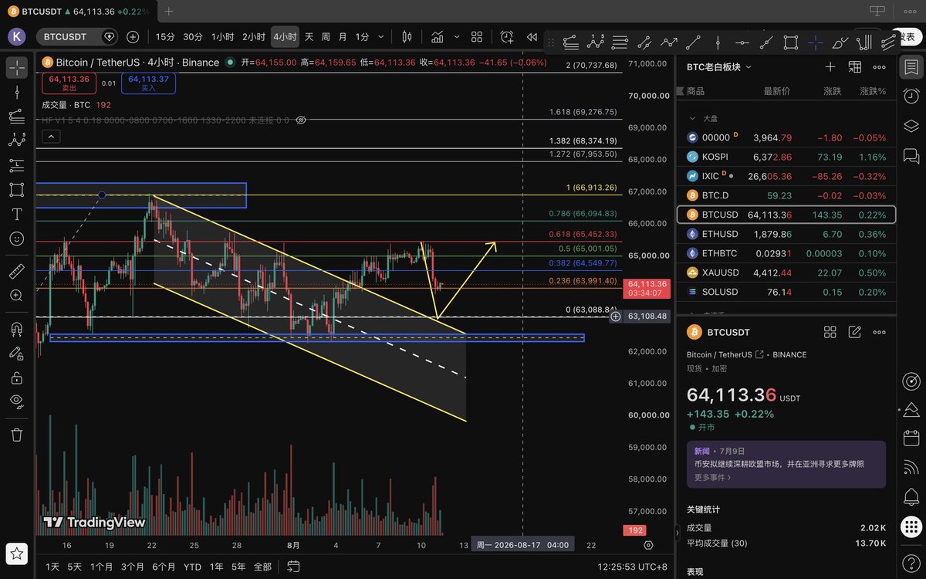Select the Text tool in left toolbar
The height and width of the screenshot is (579, 926).
[x=17, y=214]
